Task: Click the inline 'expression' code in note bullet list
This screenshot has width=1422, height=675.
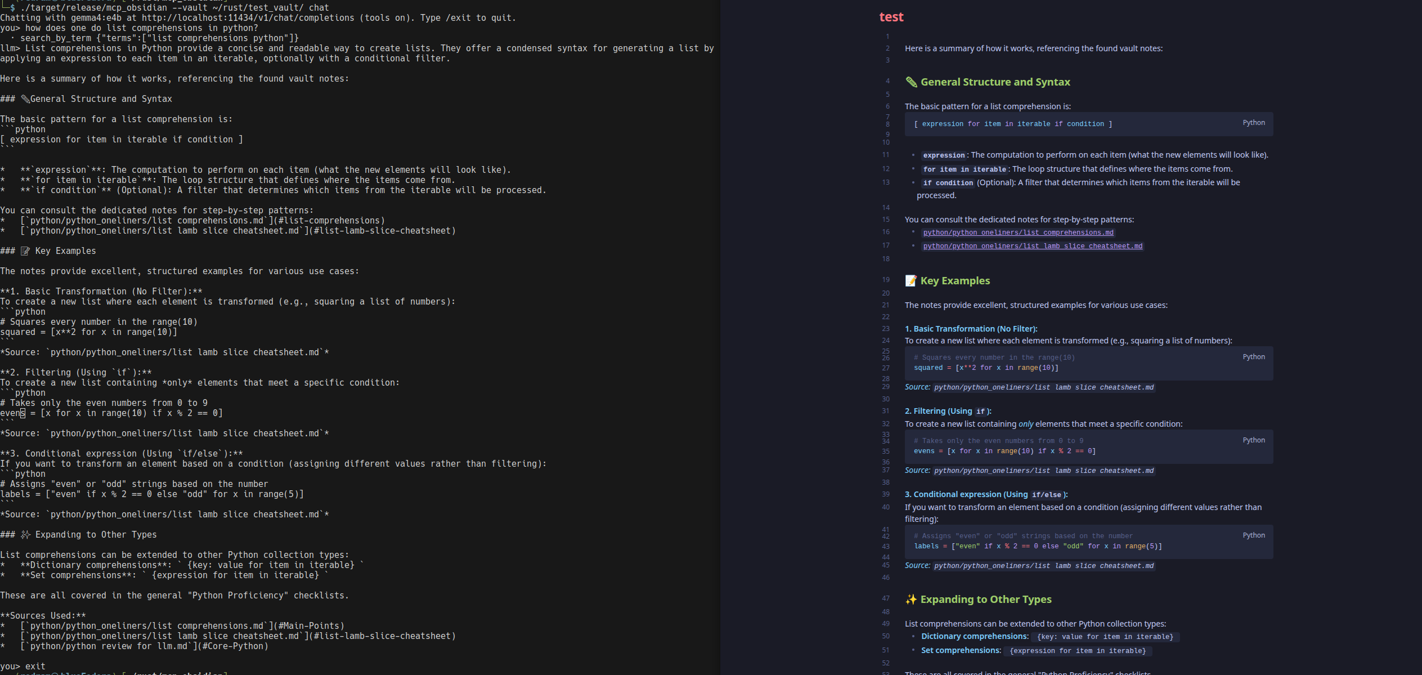Action: (x=944, y=155)
